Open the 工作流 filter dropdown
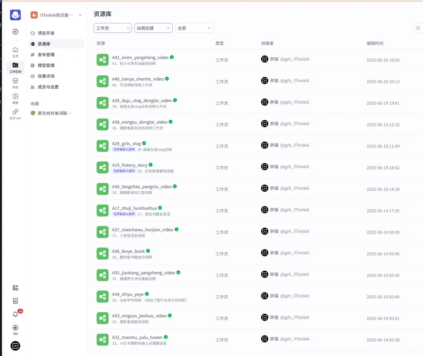The image size is (423, 356). click(112, 28)
